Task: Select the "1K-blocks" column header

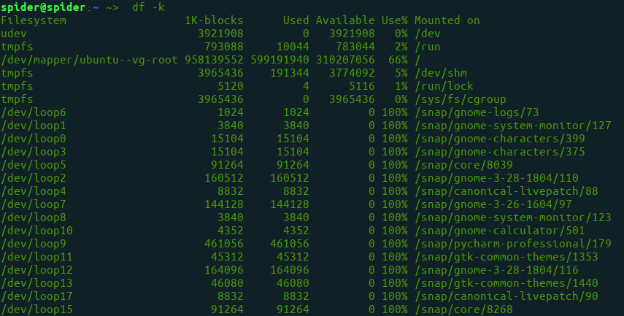Action: pyautogui.click(x=214, y=20)
